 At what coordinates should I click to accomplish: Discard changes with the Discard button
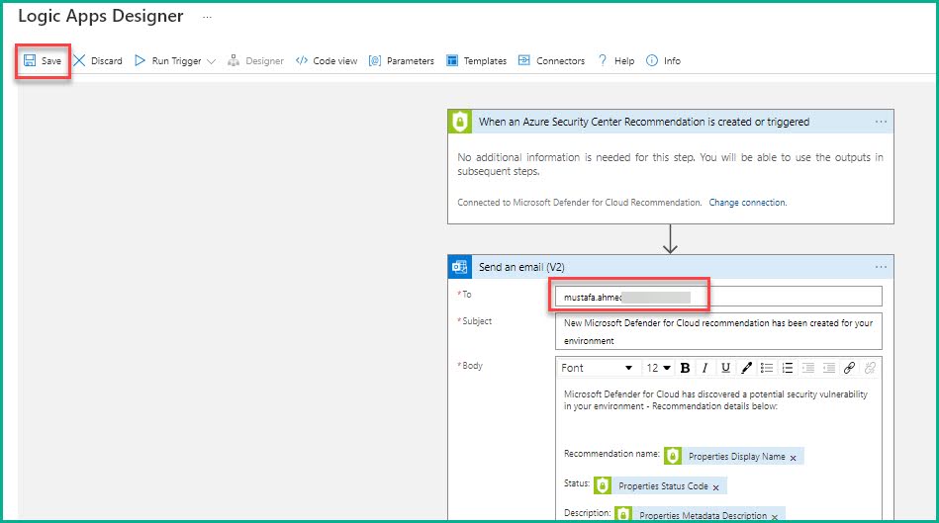[x=98, y=61]
